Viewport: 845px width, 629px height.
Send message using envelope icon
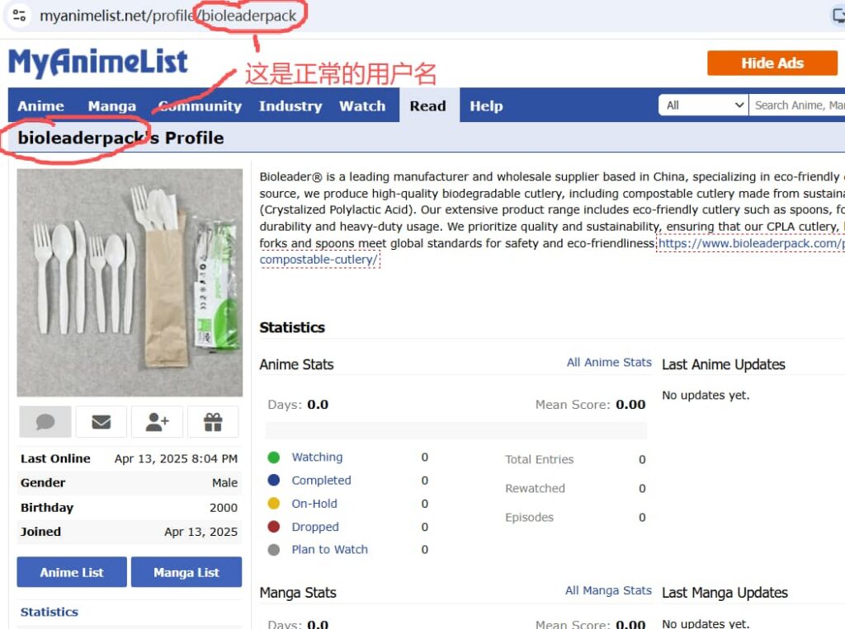coord(101,421)
